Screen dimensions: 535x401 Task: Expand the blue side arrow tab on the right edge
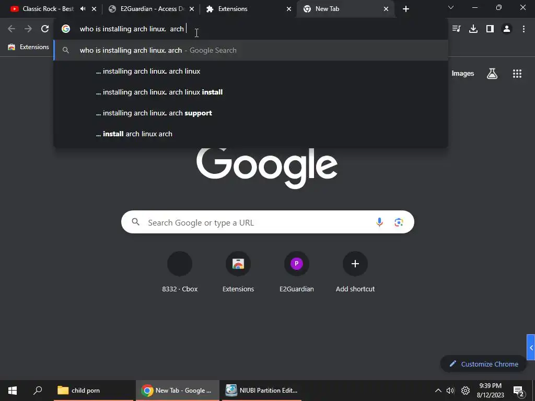tap(531, 347)
